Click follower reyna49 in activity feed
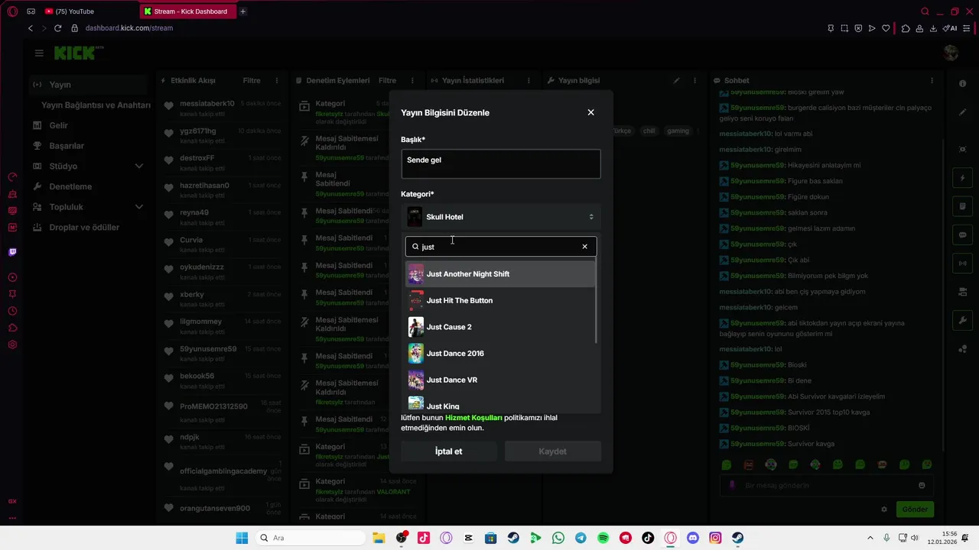This screenshot has height=550, width=979. coord(194,212)
